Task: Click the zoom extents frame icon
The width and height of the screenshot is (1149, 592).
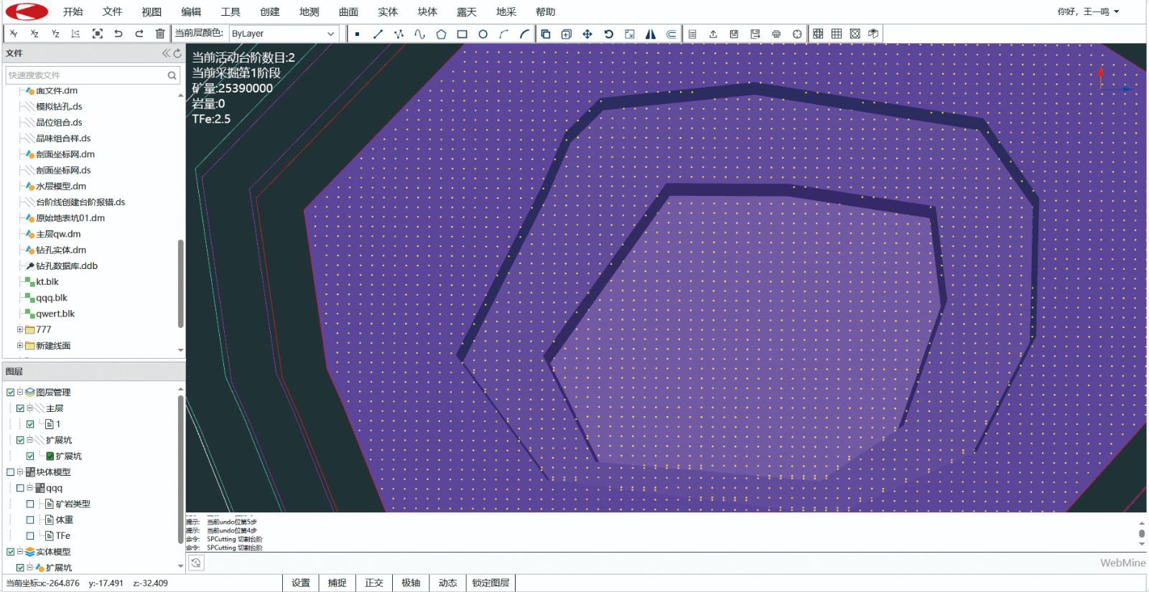Action: pyautogui.click(x=98, y=34)
